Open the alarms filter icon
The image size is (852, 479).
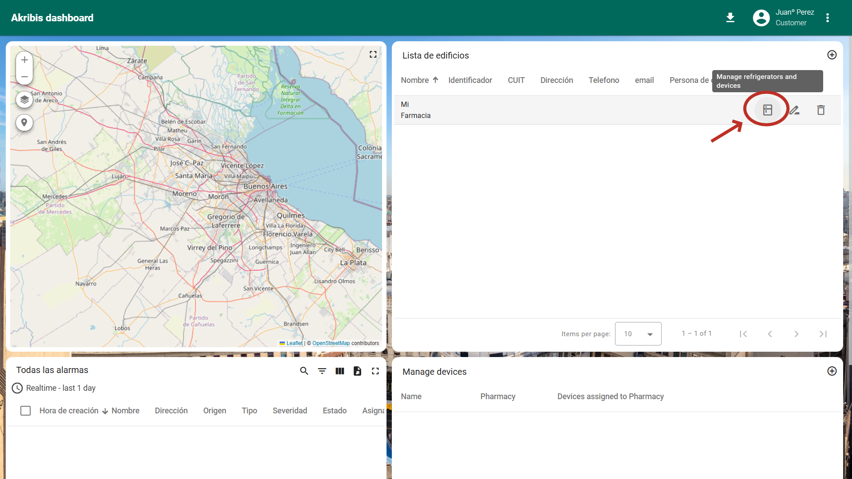[322, 371]
